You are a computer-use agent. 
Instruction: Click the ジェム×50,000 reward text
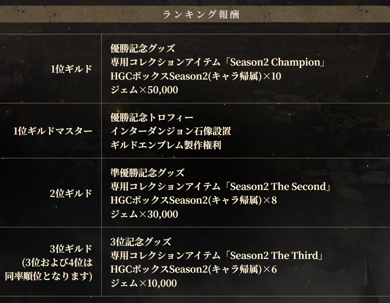(x=144, y=90)
